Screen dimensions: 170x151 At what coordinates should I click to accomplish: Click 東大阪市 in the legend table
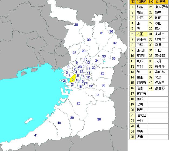pyautogui.click(x=161, y=7)
